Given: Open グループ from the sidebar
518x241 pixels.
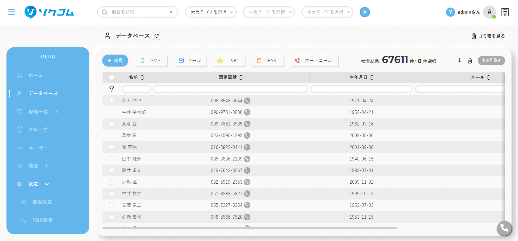Looking at the screenshot, I should click(38, 130).
